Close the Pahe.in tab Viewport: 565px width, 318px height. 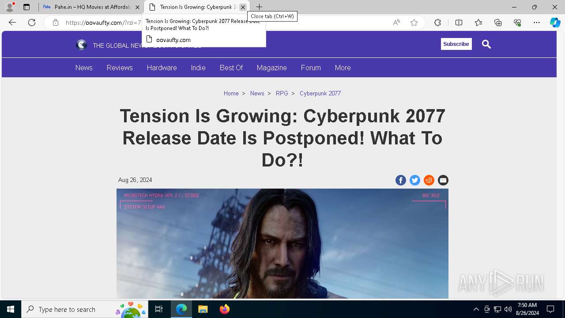tap(137, 8)
